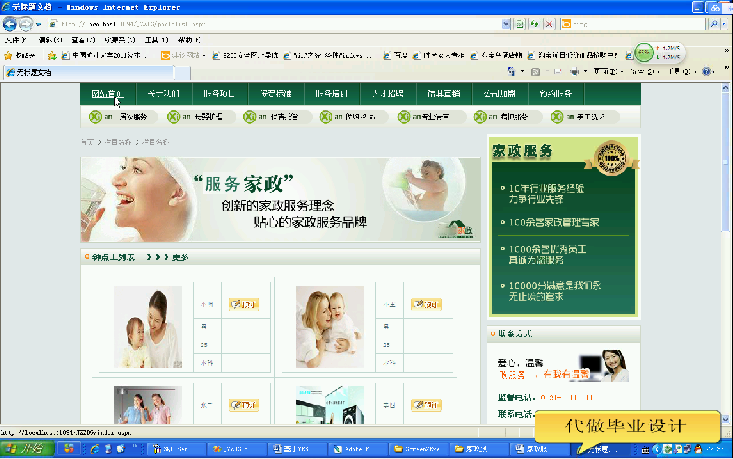Open recent pages dropdown beside Forward button
Screen dimensions: 733x459
click(x=38, y=24)
